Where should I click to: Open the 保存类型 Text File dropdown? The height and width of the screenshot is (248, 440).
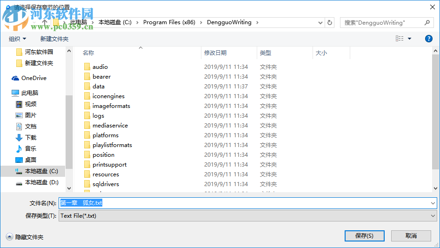tap(248, 216)
